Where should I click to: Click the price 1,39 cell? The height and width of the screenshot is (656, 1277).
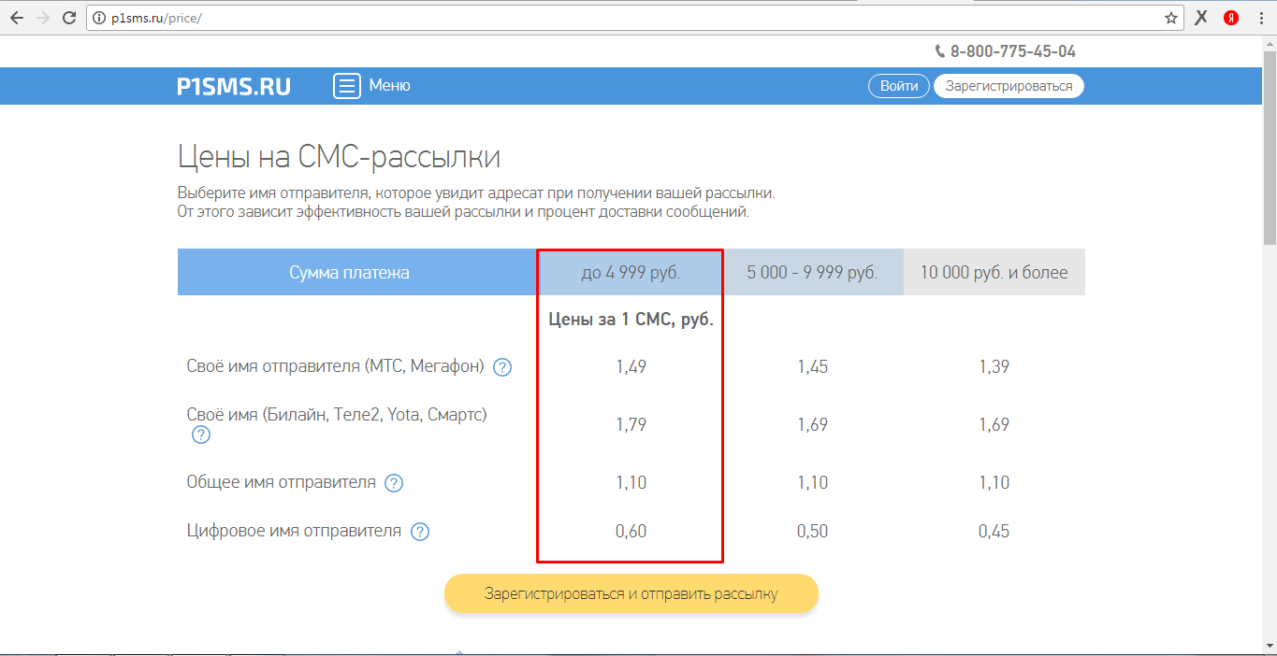(994, 367)
